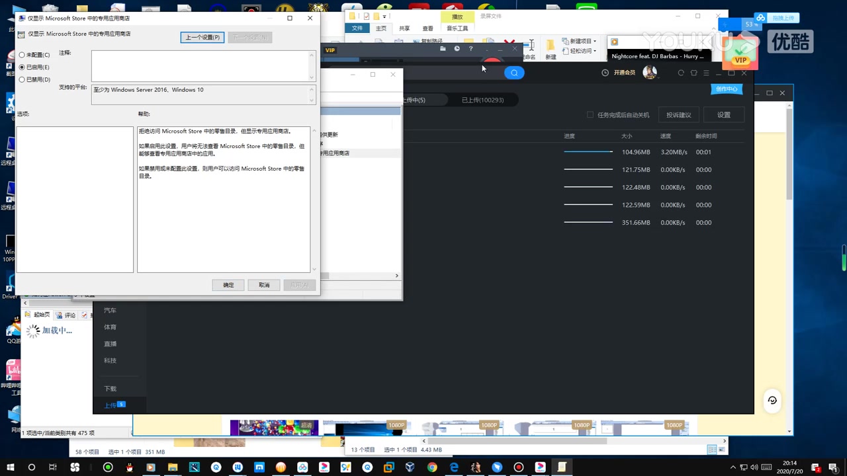847x476 pixels.
Task: Launch Chrome from the taskbar
Action: coord(431,467)
